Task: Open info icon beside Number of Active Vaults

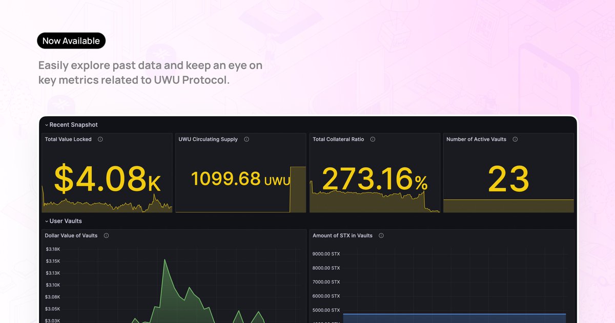Action: point(515,139)
